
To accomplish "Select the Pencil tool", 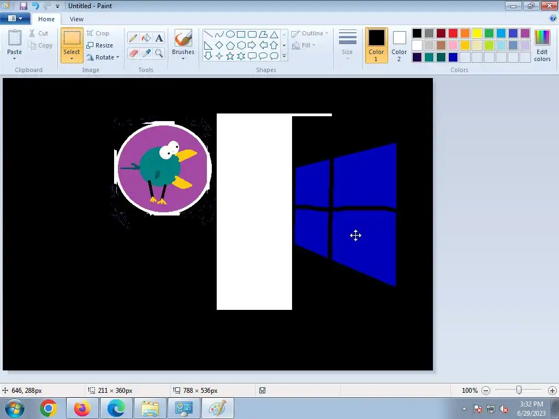I will click(133, 38).
